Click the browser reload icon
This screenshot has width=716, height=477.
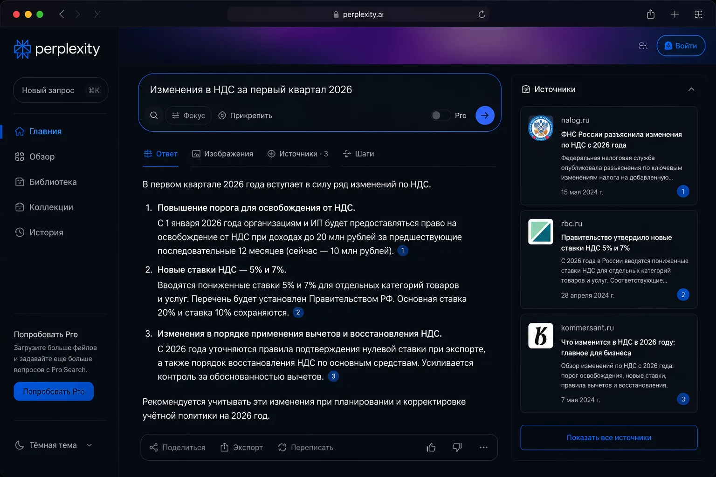point(482,14)
